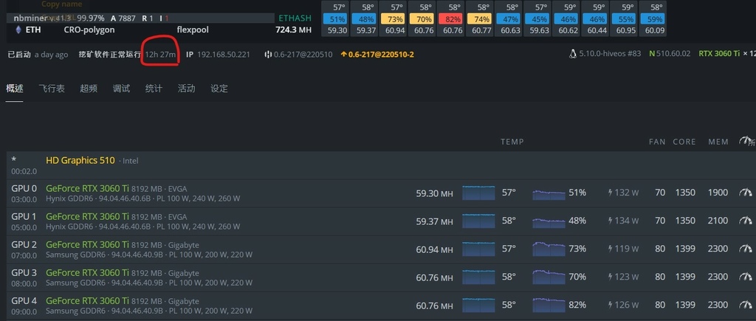Select the GPU tile showing 51% fan
The image size is (756, 321).
point(337,19)
